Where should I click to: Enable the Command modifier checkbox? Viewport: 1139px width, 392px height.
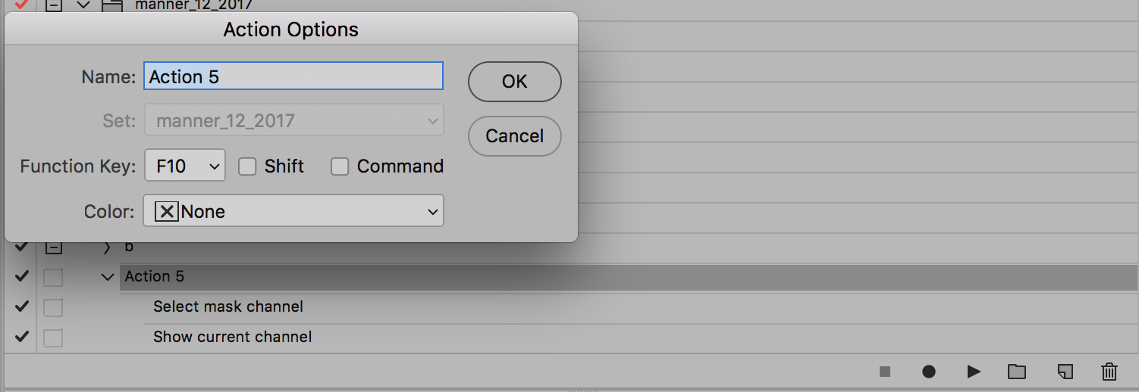point(340,166)
